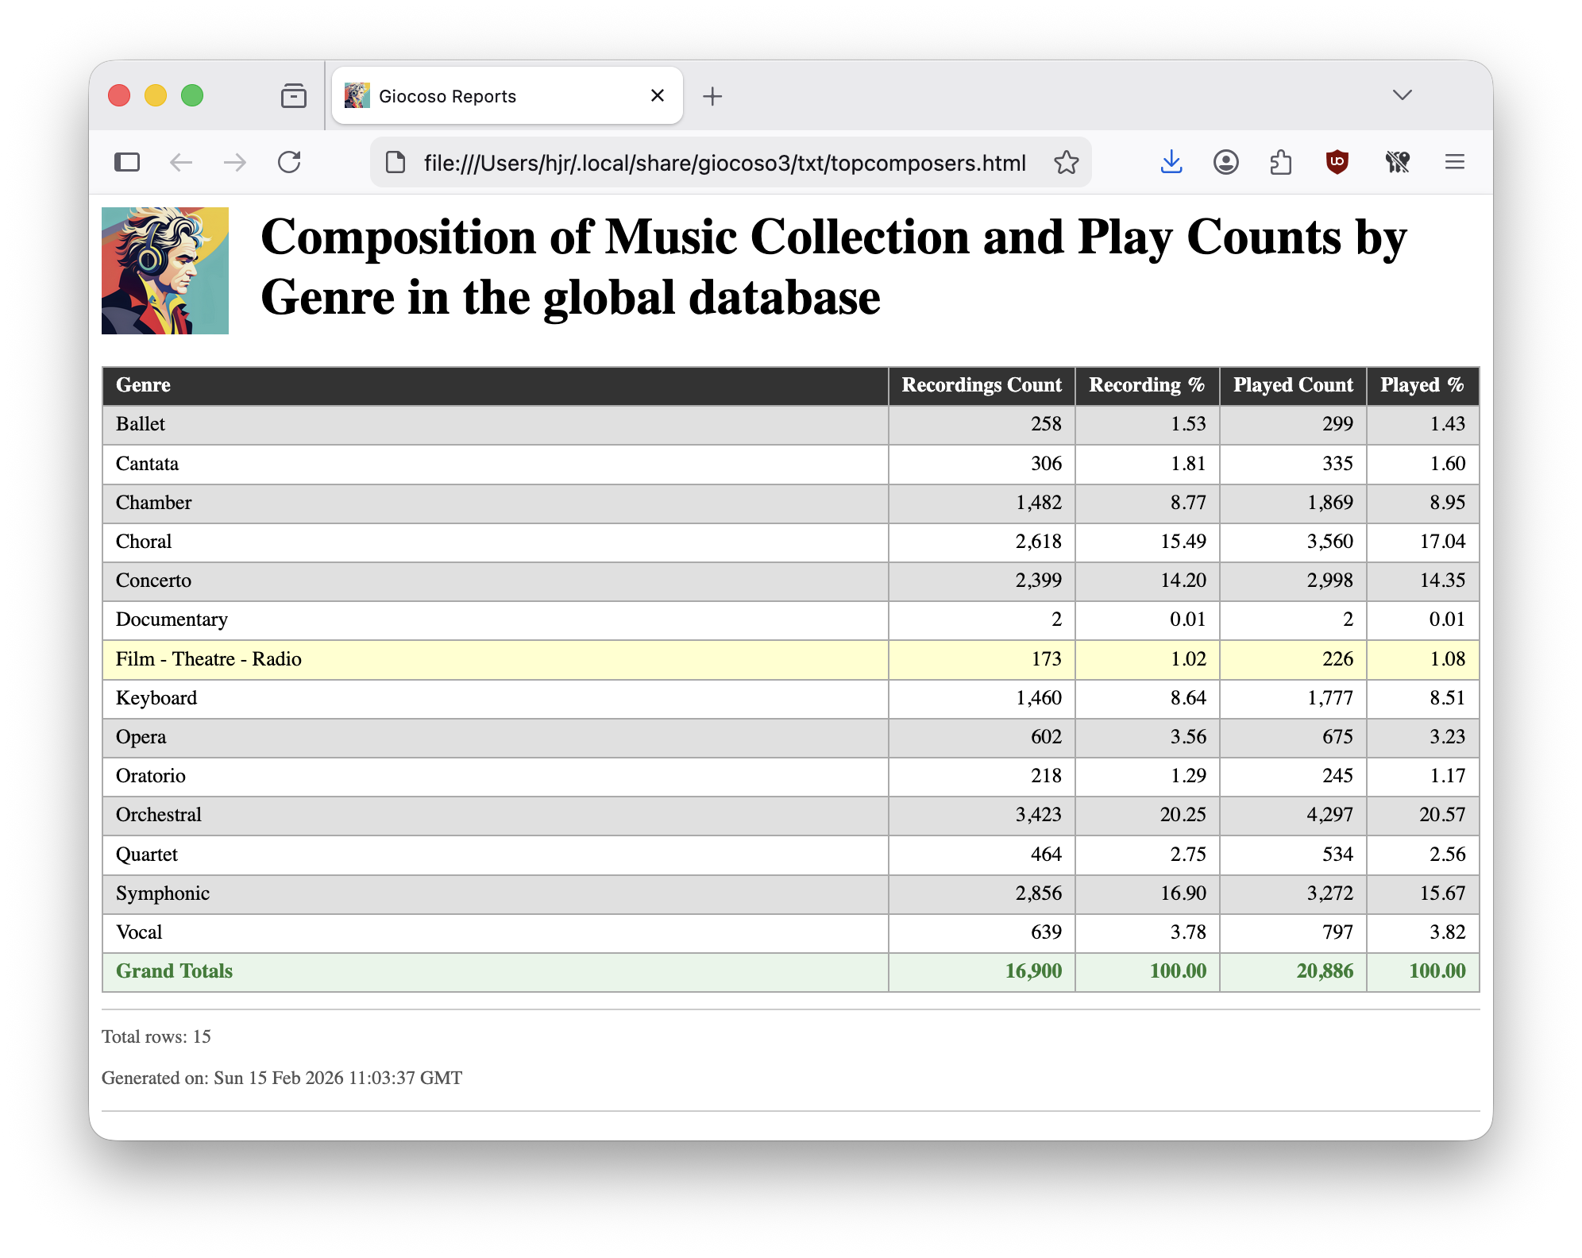The image size is (1582, 1258).
Task: Expand the list all tabs chevron
Action: [1402, 95]
